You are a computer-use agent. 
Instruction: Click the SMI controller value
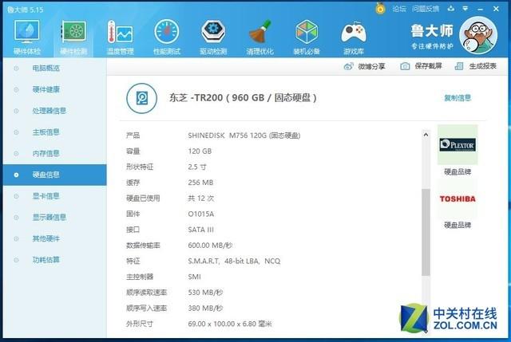click(x=194, y=277)
